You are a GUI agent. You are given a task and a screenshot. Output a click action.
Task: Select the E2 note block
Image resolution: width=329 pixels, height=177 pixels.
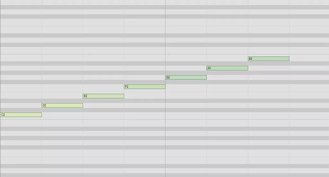point(103,96)
